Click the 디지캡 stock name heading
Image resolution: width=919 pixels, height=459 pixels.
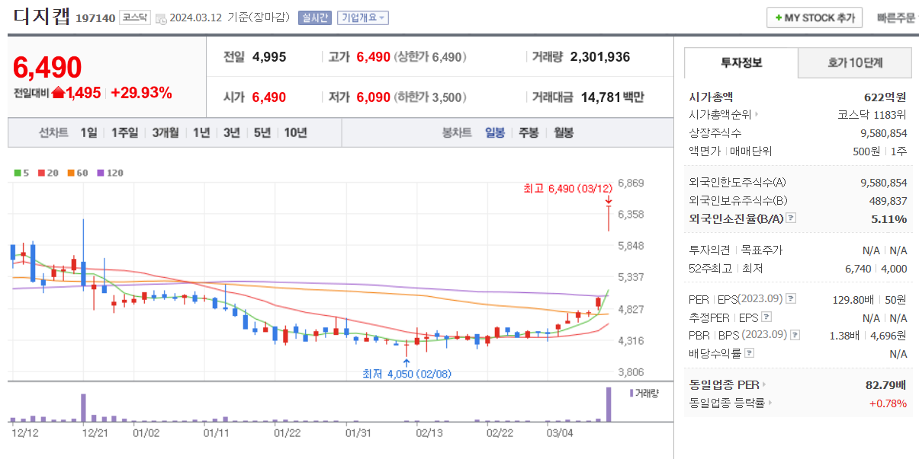click(x=41, y=17)
